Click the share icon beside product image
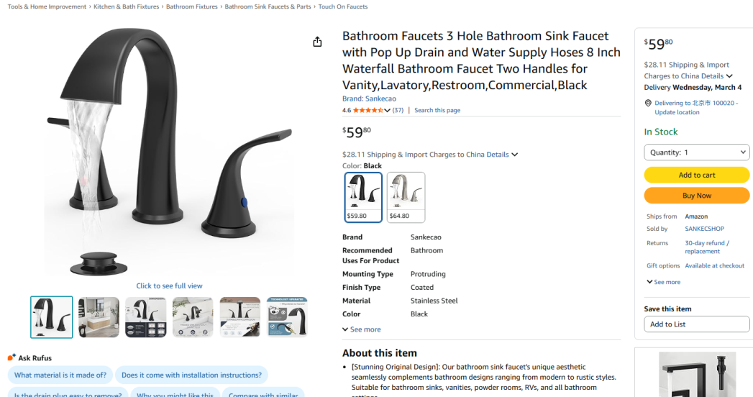753x397 pixels. click(317, 42)
